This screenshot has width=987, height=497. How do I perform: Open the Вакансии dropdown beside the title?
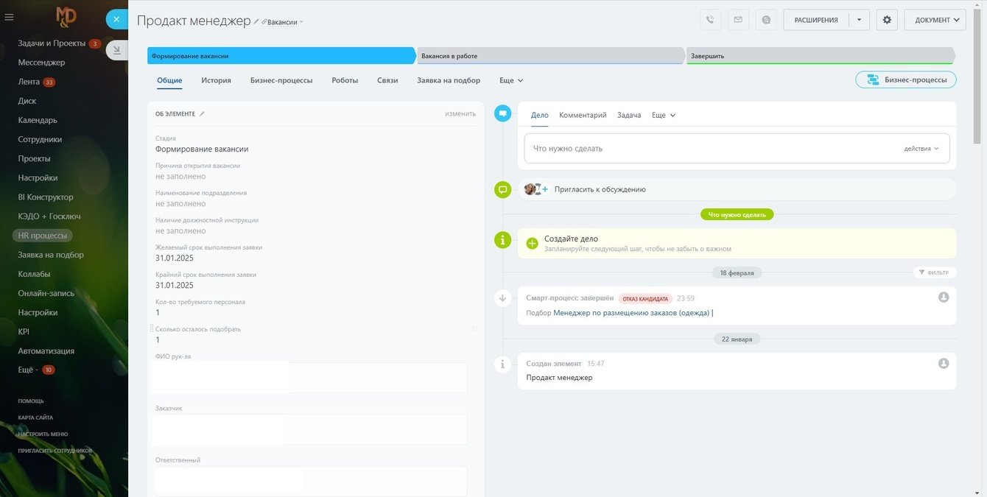pos(284,22)
